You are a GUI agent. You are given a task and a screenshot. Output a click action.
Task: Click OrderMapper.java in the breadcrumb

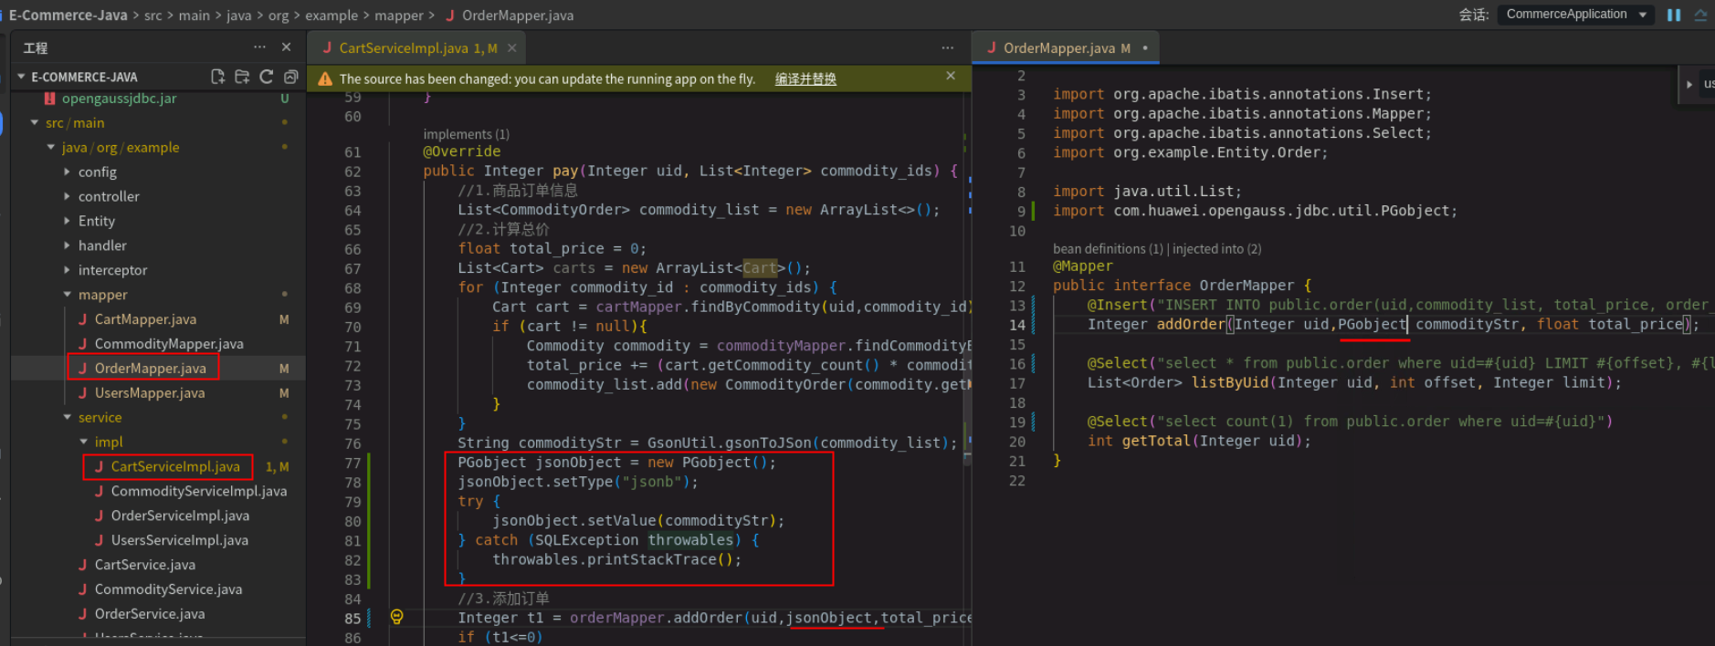pyautogui.click(x=517, y=16)
